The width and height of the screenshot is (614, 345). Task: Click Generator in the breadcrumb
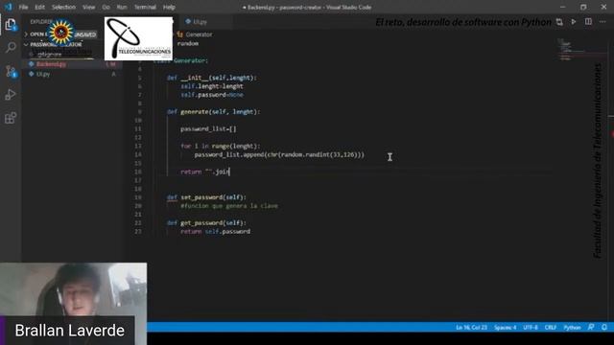[199, 34]
